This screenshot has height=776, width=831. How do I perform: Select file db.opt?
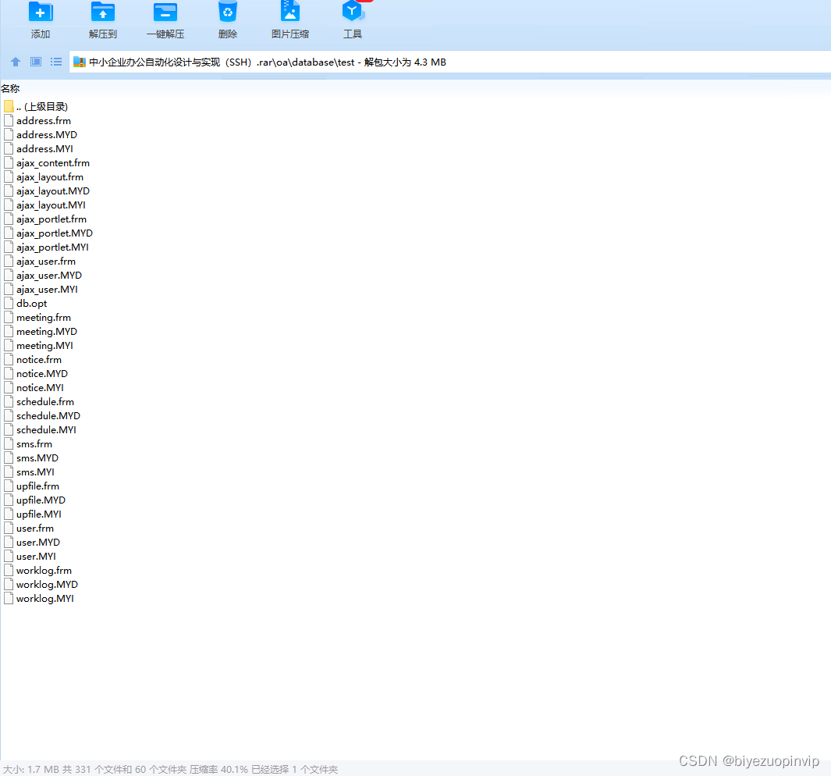(x=32, y=304)
